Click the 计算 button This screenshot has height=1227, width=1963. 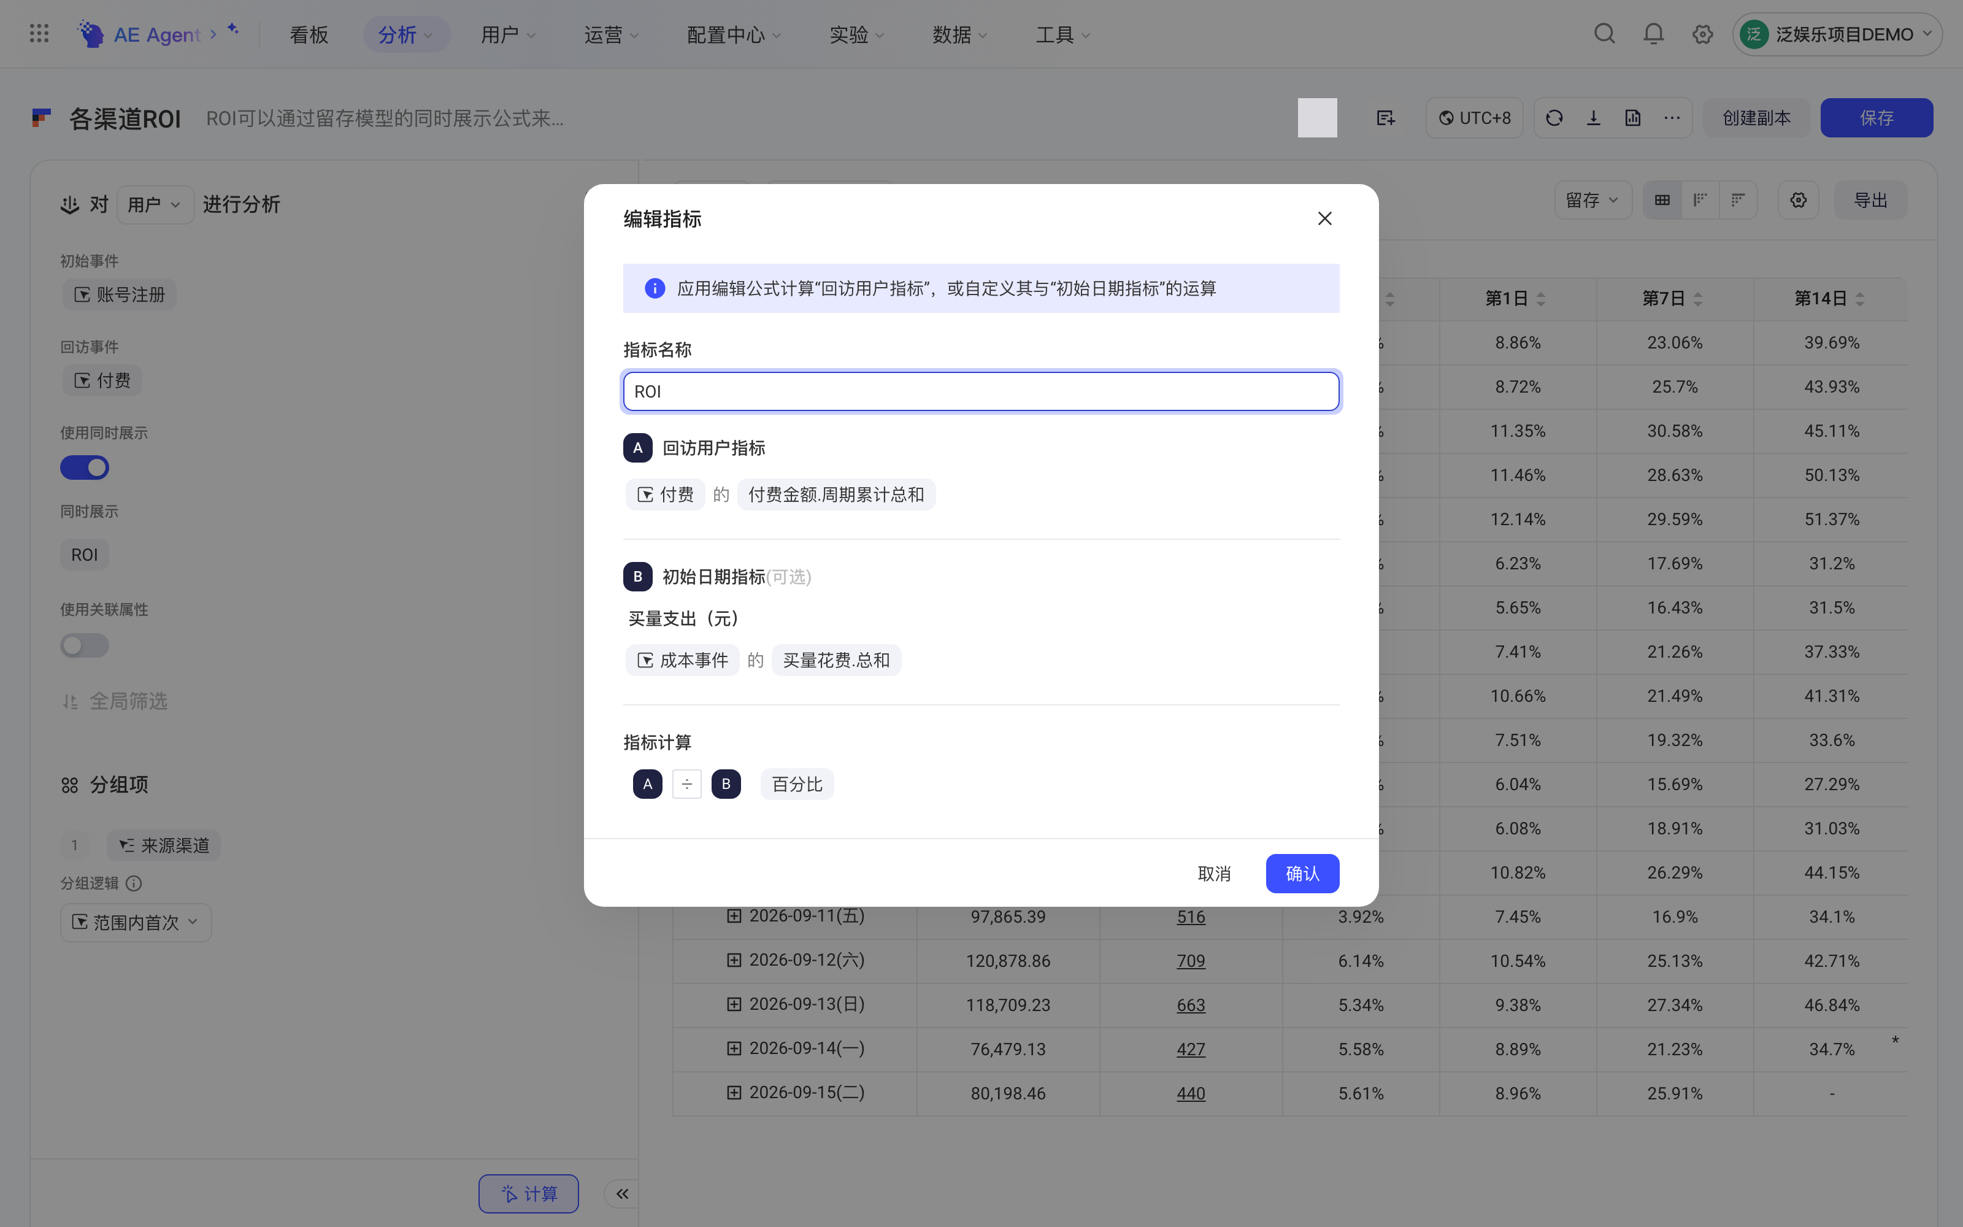(528, 1194)
